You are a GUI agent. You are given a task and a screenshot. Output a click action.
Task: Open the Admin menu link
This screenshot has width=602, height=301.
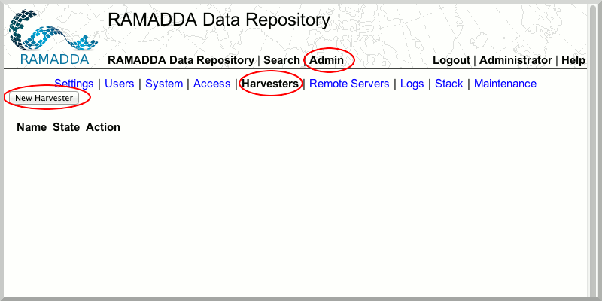pyautogui.click(x=327, y=60)
